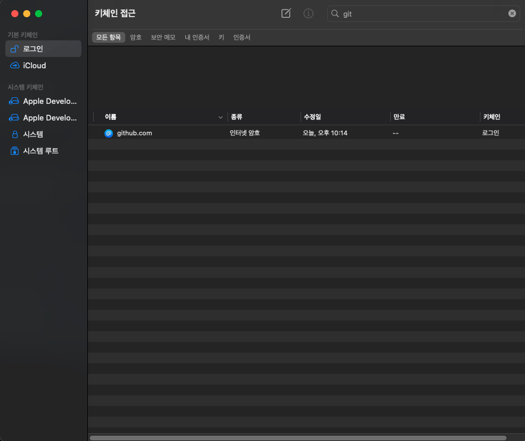Click the green fullscreen window button
Viewport: 525px width, 441px height.
click(x=39, y=14)
